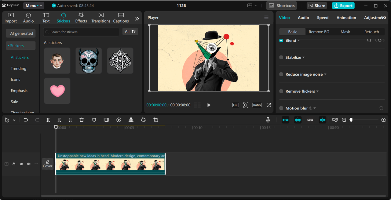This screenshot has height=200, width=391.
Task: Delete the selected clip using trash icon
Action: pyautogui.click(x=82, y=120)
